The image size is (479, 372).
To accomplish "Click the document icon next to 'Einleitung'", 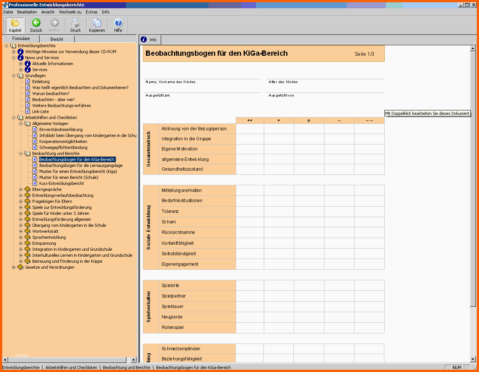I will (28, 82).
